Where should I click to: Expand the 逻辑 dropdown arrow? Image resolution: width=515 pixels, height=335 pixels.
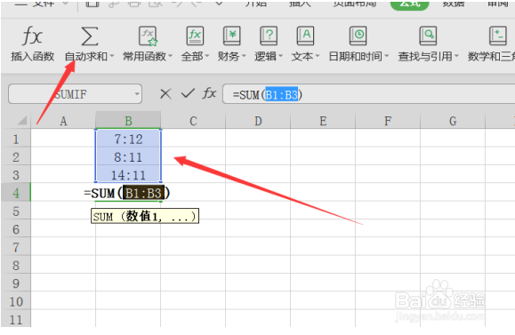pos(280,57)
